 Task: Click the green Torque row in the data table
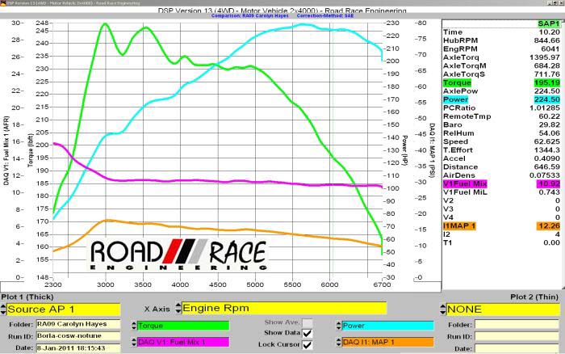[501, 83]
